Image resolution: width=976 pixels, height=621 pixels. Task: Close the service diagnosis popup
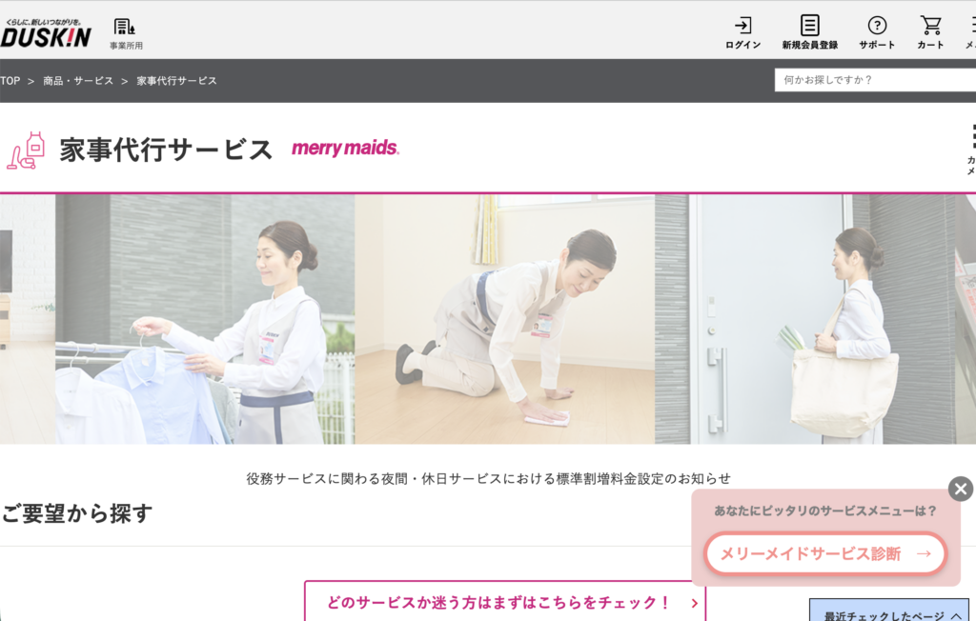(960, 490)
